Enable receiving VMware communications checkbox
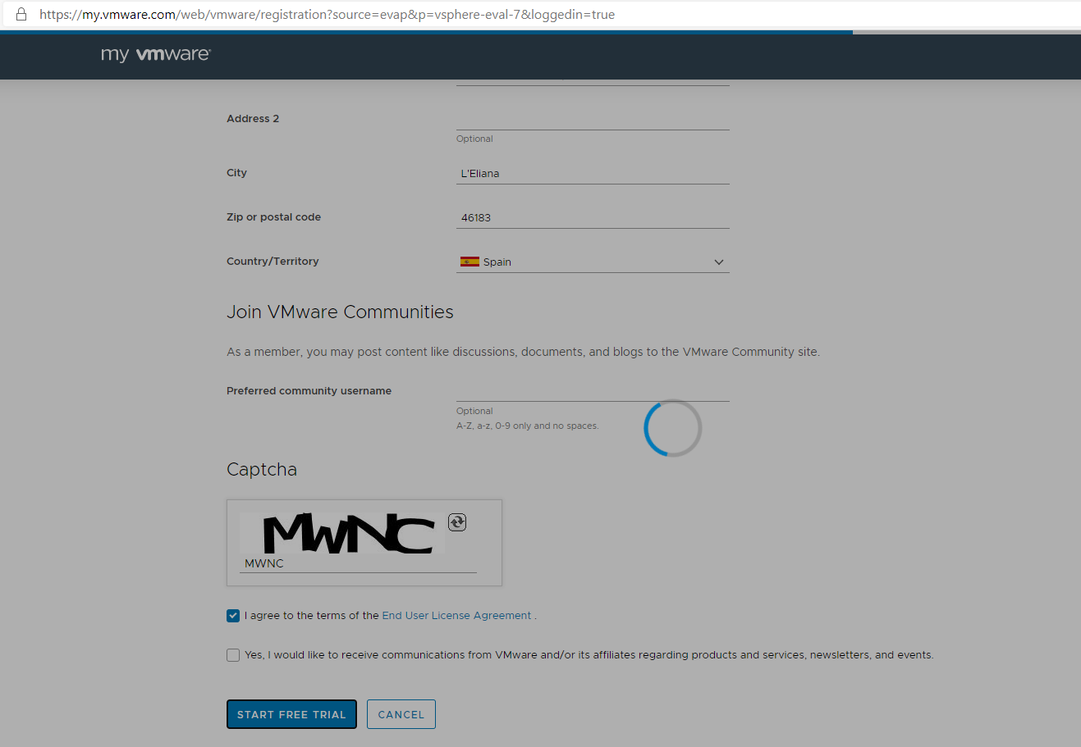 click(233, 655)
